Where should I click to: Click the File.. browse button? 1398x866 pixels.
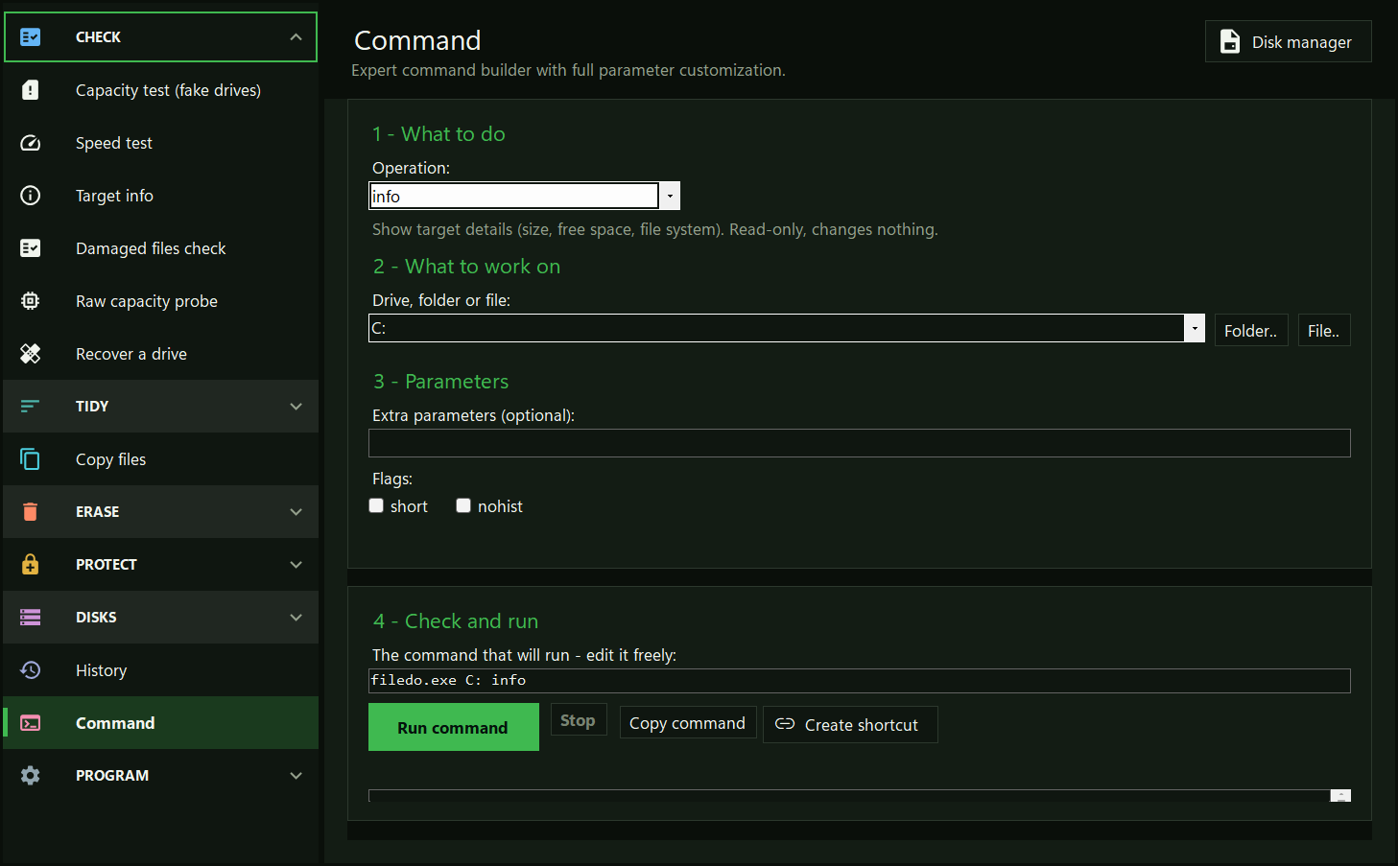pos(1324,330)
